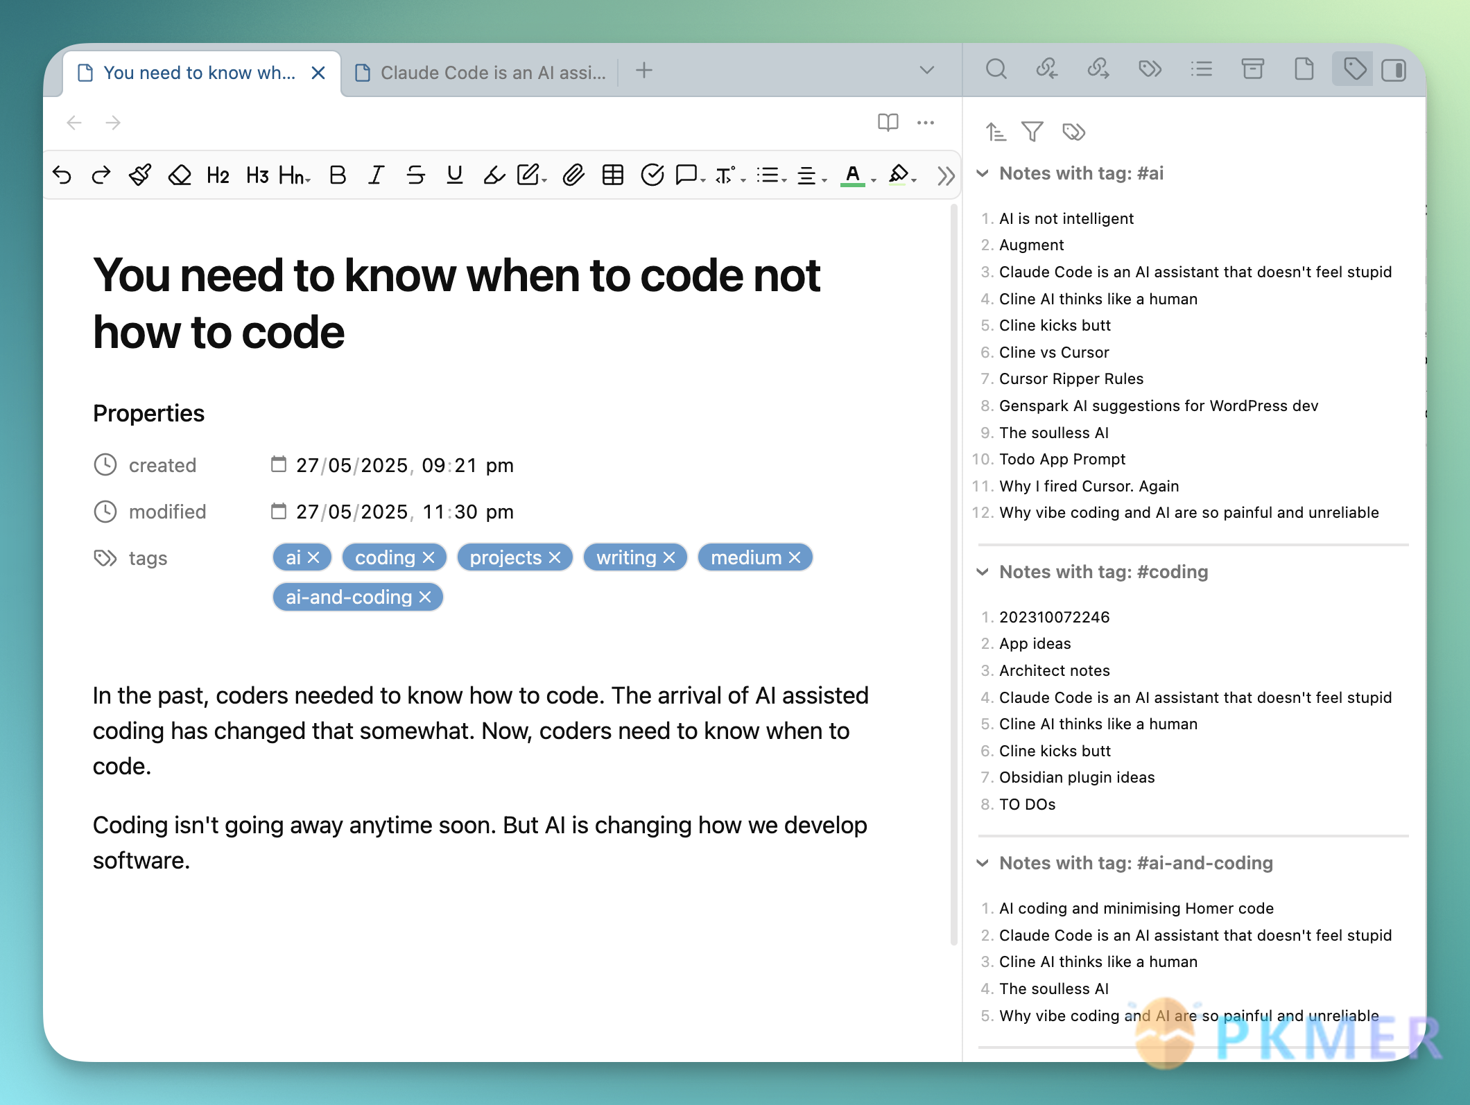The height and width of the screenshot is (1105, 1470).
Task: Open the backlinks panel icon
Action: pyautogui.click(x=1047, y=69)
